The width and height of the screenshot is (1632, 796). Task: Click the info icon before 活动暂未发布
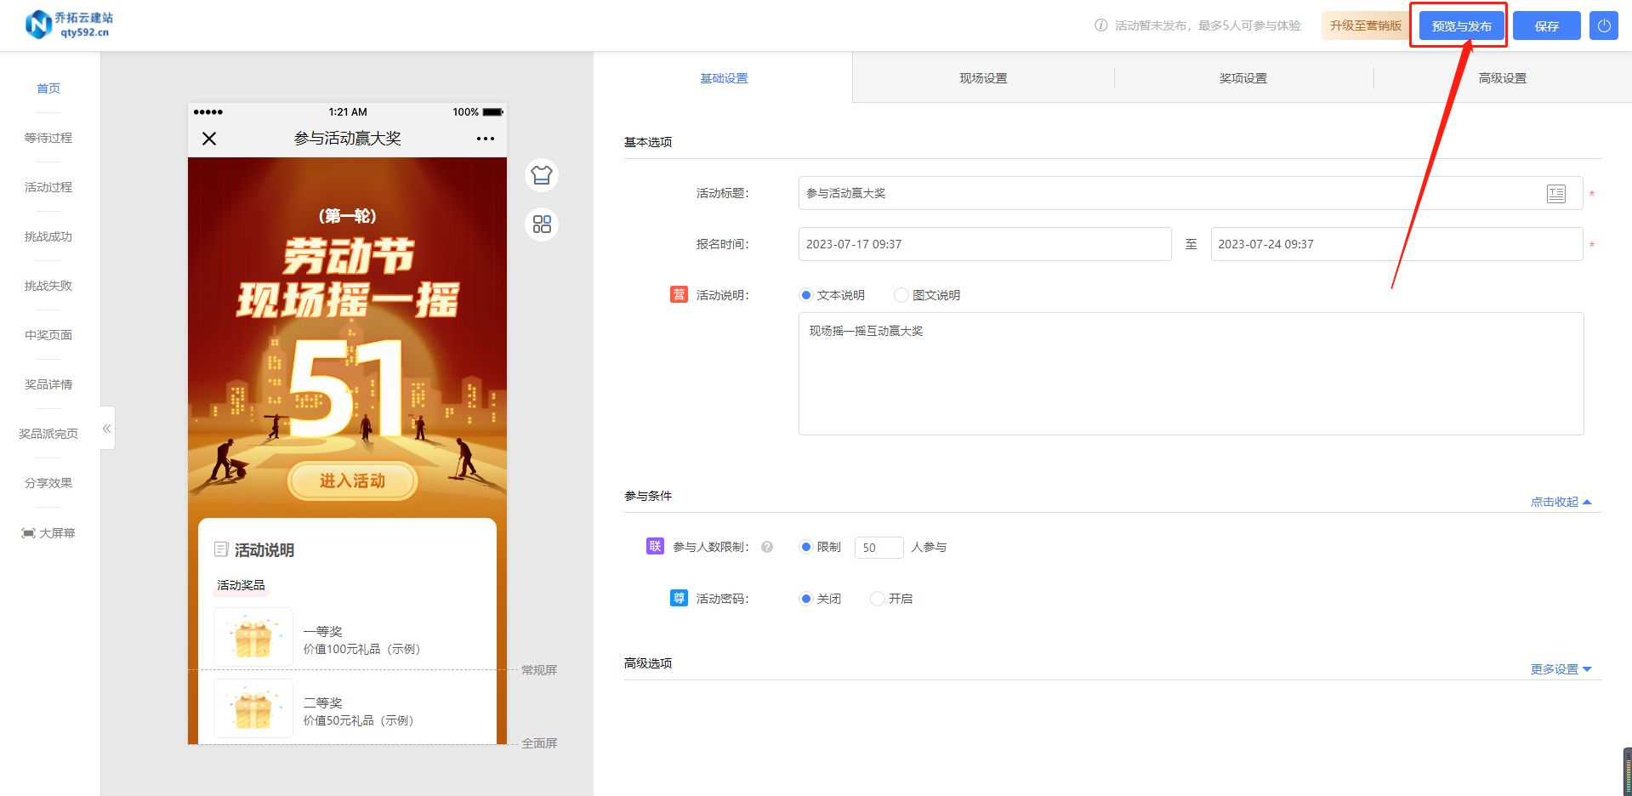pos(1100,26)
